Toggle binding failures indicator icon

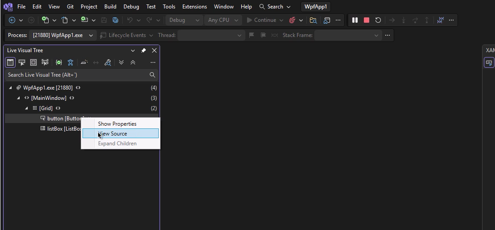(x=59, y=62)
